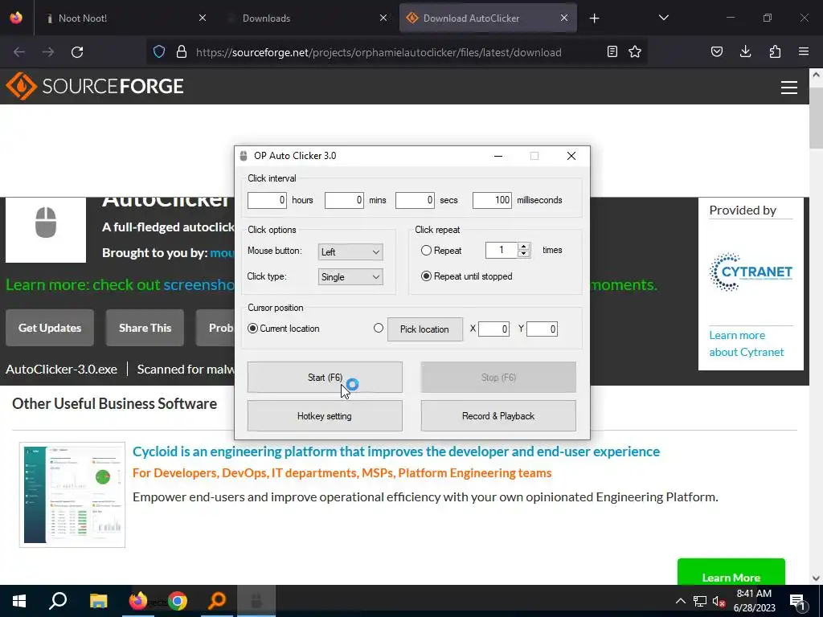Open the Cycloid engineering platform headline link
Image resolution: width=823 pixels, height=617 pixels.
pyautogui.click(x=396, y=452)
